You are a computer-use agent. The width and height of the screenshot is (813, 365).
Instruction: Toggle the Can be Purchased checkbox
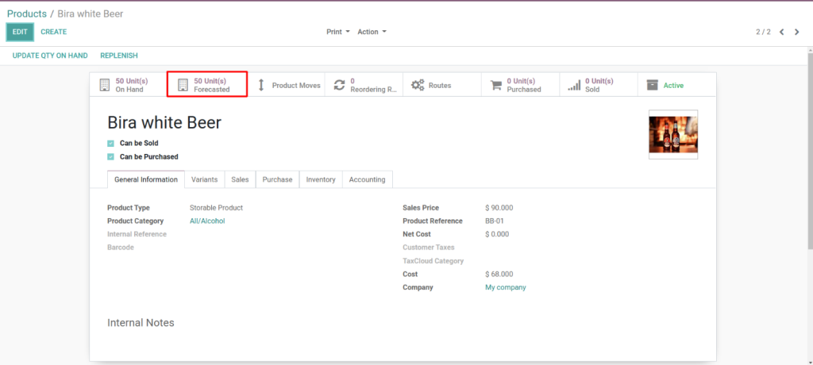click(x=110, y=157)
